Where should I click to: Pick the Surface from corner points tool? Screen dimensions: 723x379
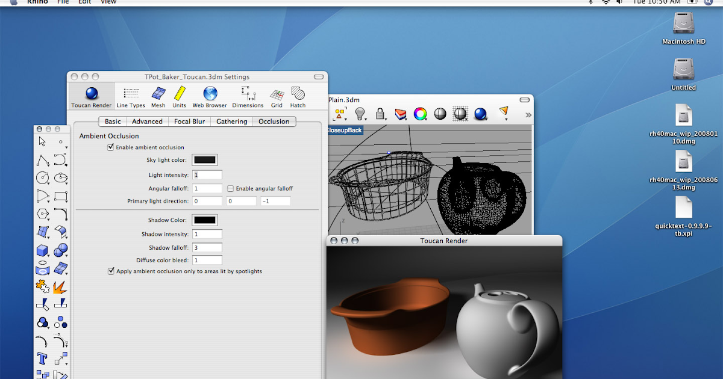[42, 232]
